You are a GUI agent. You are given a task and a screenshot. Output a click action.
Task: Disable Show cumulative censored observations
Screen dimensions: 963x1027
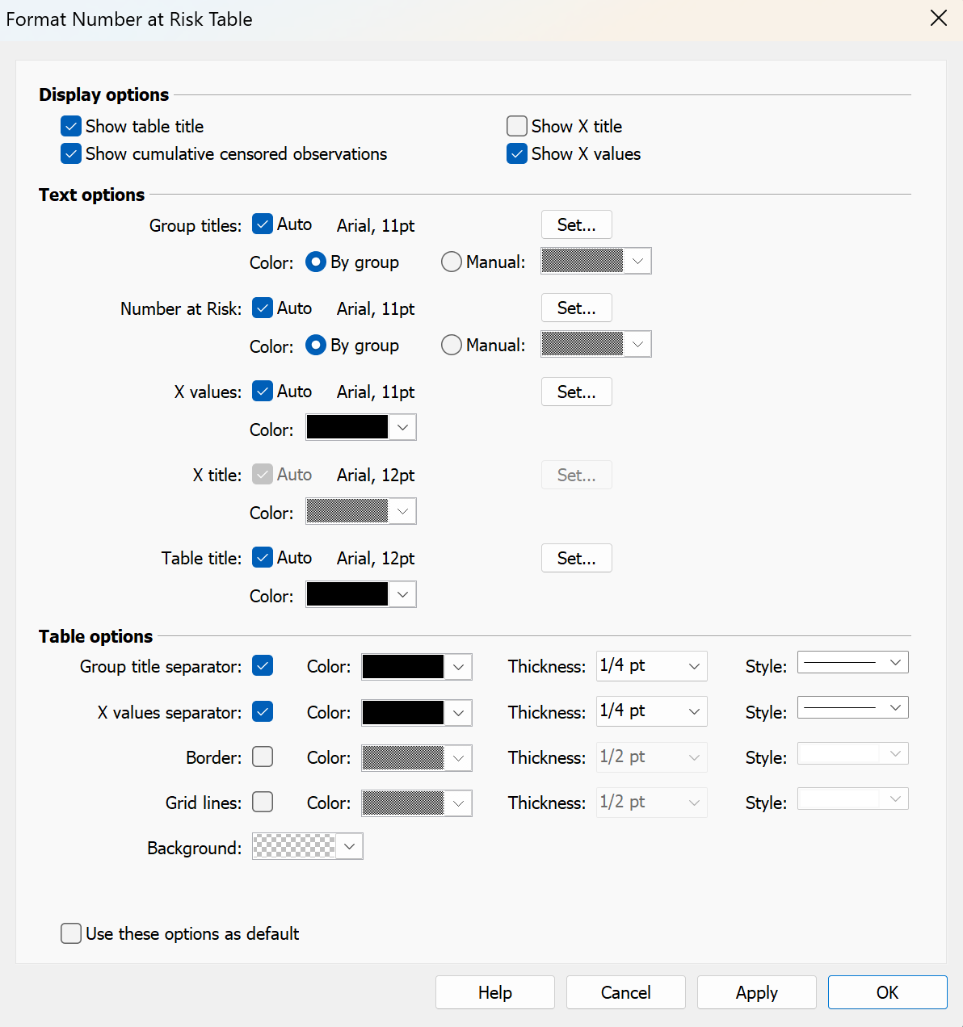(71, 153)
